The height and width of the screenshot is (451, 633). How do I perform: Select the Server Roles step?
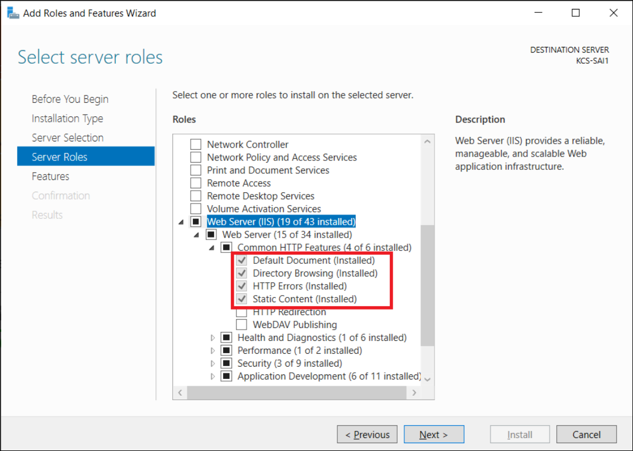pos(86,156)
